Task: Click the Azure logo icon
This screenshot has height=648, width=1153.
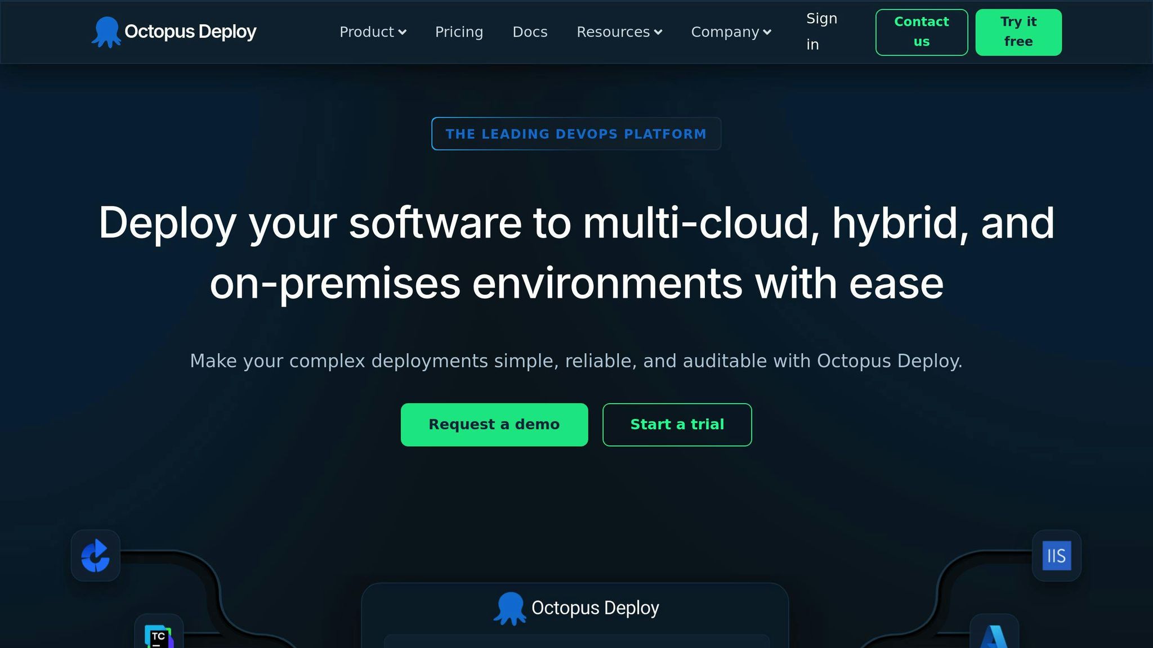Action: (x=994, y=637)
